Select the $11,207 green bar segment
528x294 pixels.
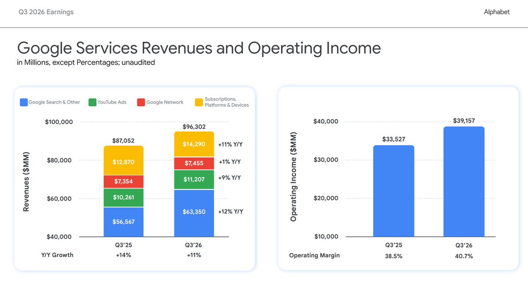194,179
